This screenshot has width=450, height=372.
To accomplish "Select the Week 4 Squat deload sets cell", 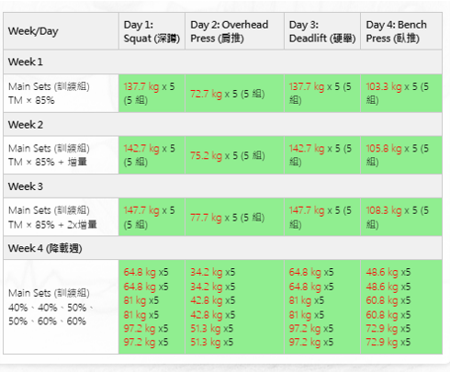I will [x=152, y=307].
